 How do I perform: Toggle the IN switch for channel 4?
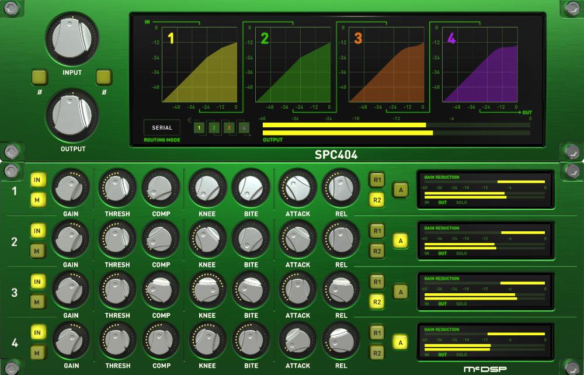[x=37, y=332]
